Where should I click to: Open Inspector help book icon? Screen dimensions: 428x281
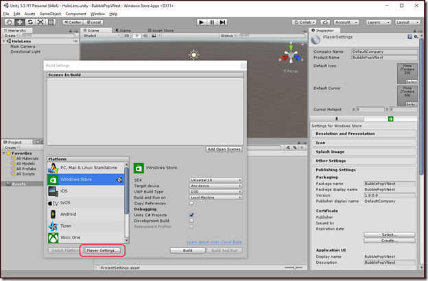tap(409, 37)
